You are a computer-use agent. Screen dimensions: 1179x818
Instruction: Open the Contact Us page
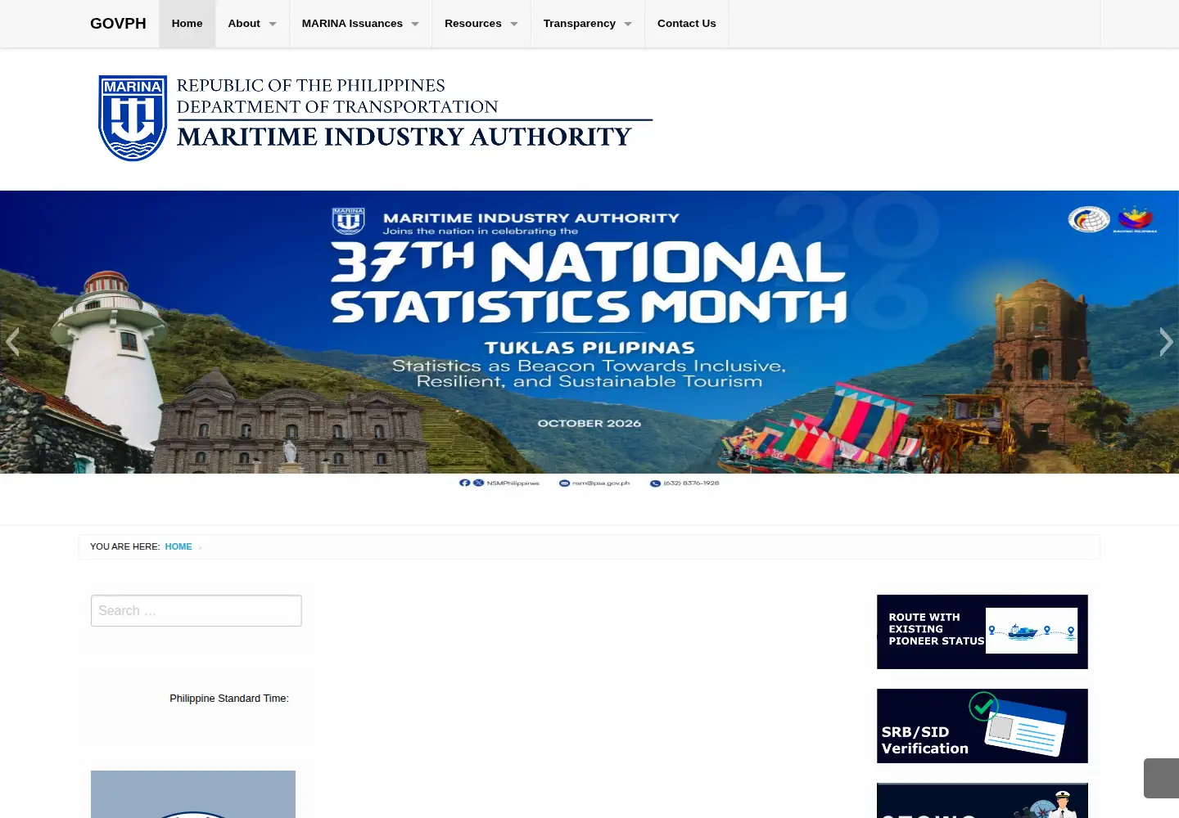point(687,24)
